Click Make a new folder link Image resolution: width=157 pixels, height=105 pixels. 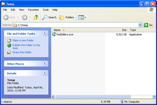click(23, 40)
